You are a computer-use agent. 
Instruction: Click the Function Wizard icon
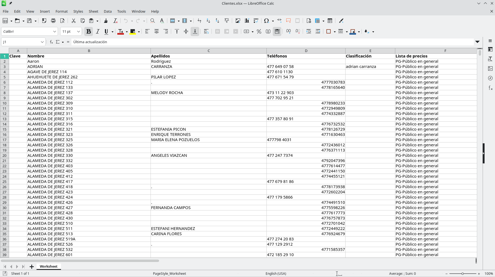(x=51, y=42)
